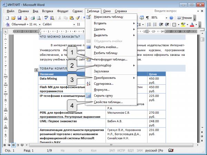Open Свойства таблицы dialog
Viewport: 207px width, 155px height.
pyautogui.click(x=111, y=102)
